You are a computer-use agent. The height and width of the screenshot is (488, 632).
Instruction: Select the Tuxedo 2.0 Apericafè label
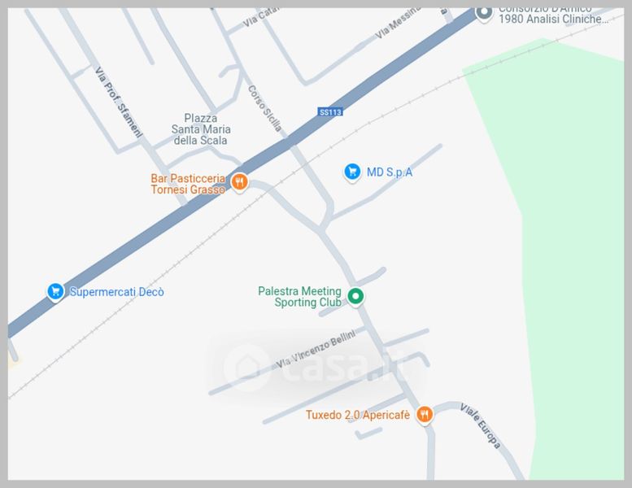[x=358, y=415]
